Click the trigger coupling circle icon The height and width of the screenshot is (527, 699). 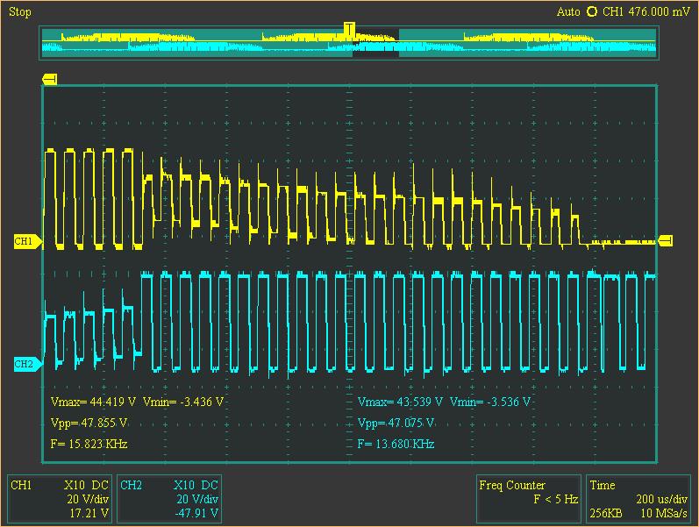tap(592, 11)
